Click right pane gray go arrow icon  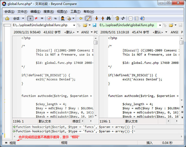pos(165,25)
